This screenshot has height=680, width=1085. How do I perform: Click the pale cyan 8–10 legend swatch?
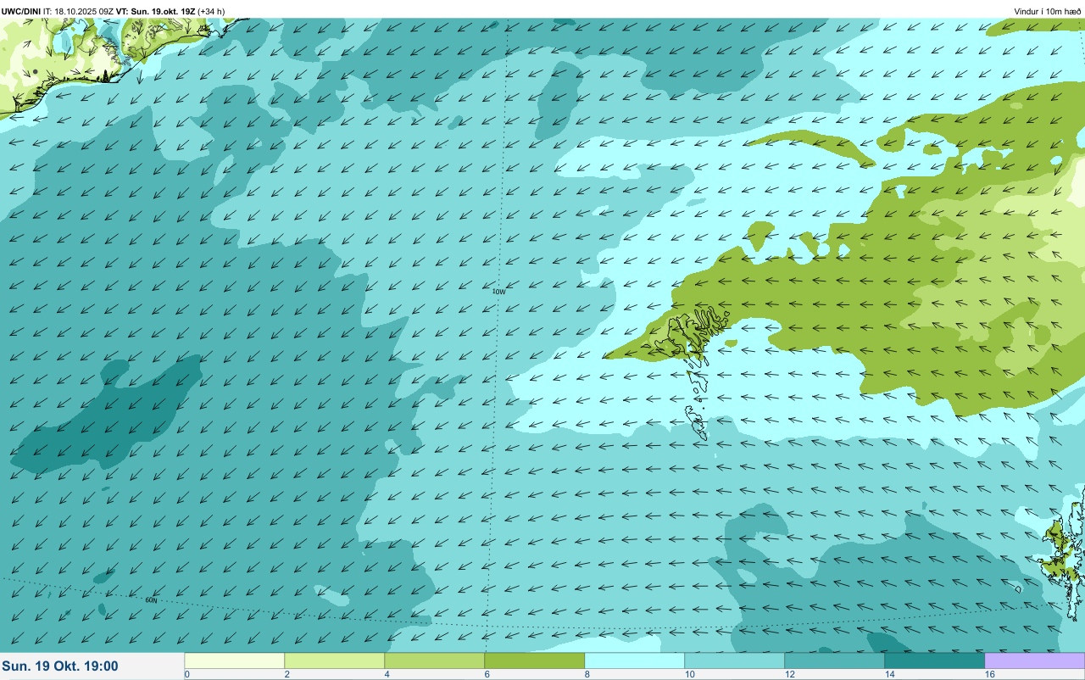pyautogui.click(x=635, y=660)
